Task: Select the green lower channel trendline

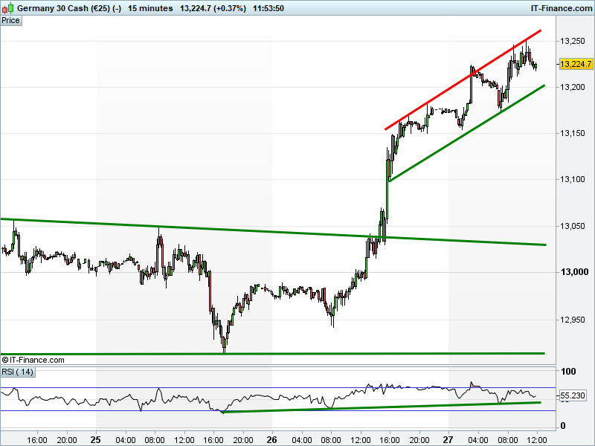Action: pyautogui.click(x=467, y=133)
